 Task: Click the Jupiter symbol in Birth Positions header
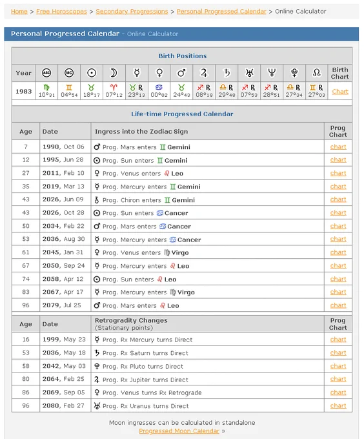pos(204,73)
